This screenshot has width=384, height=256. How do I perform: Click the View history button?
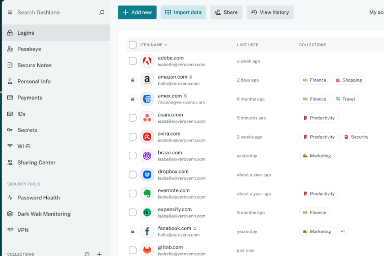coord(270,12)
